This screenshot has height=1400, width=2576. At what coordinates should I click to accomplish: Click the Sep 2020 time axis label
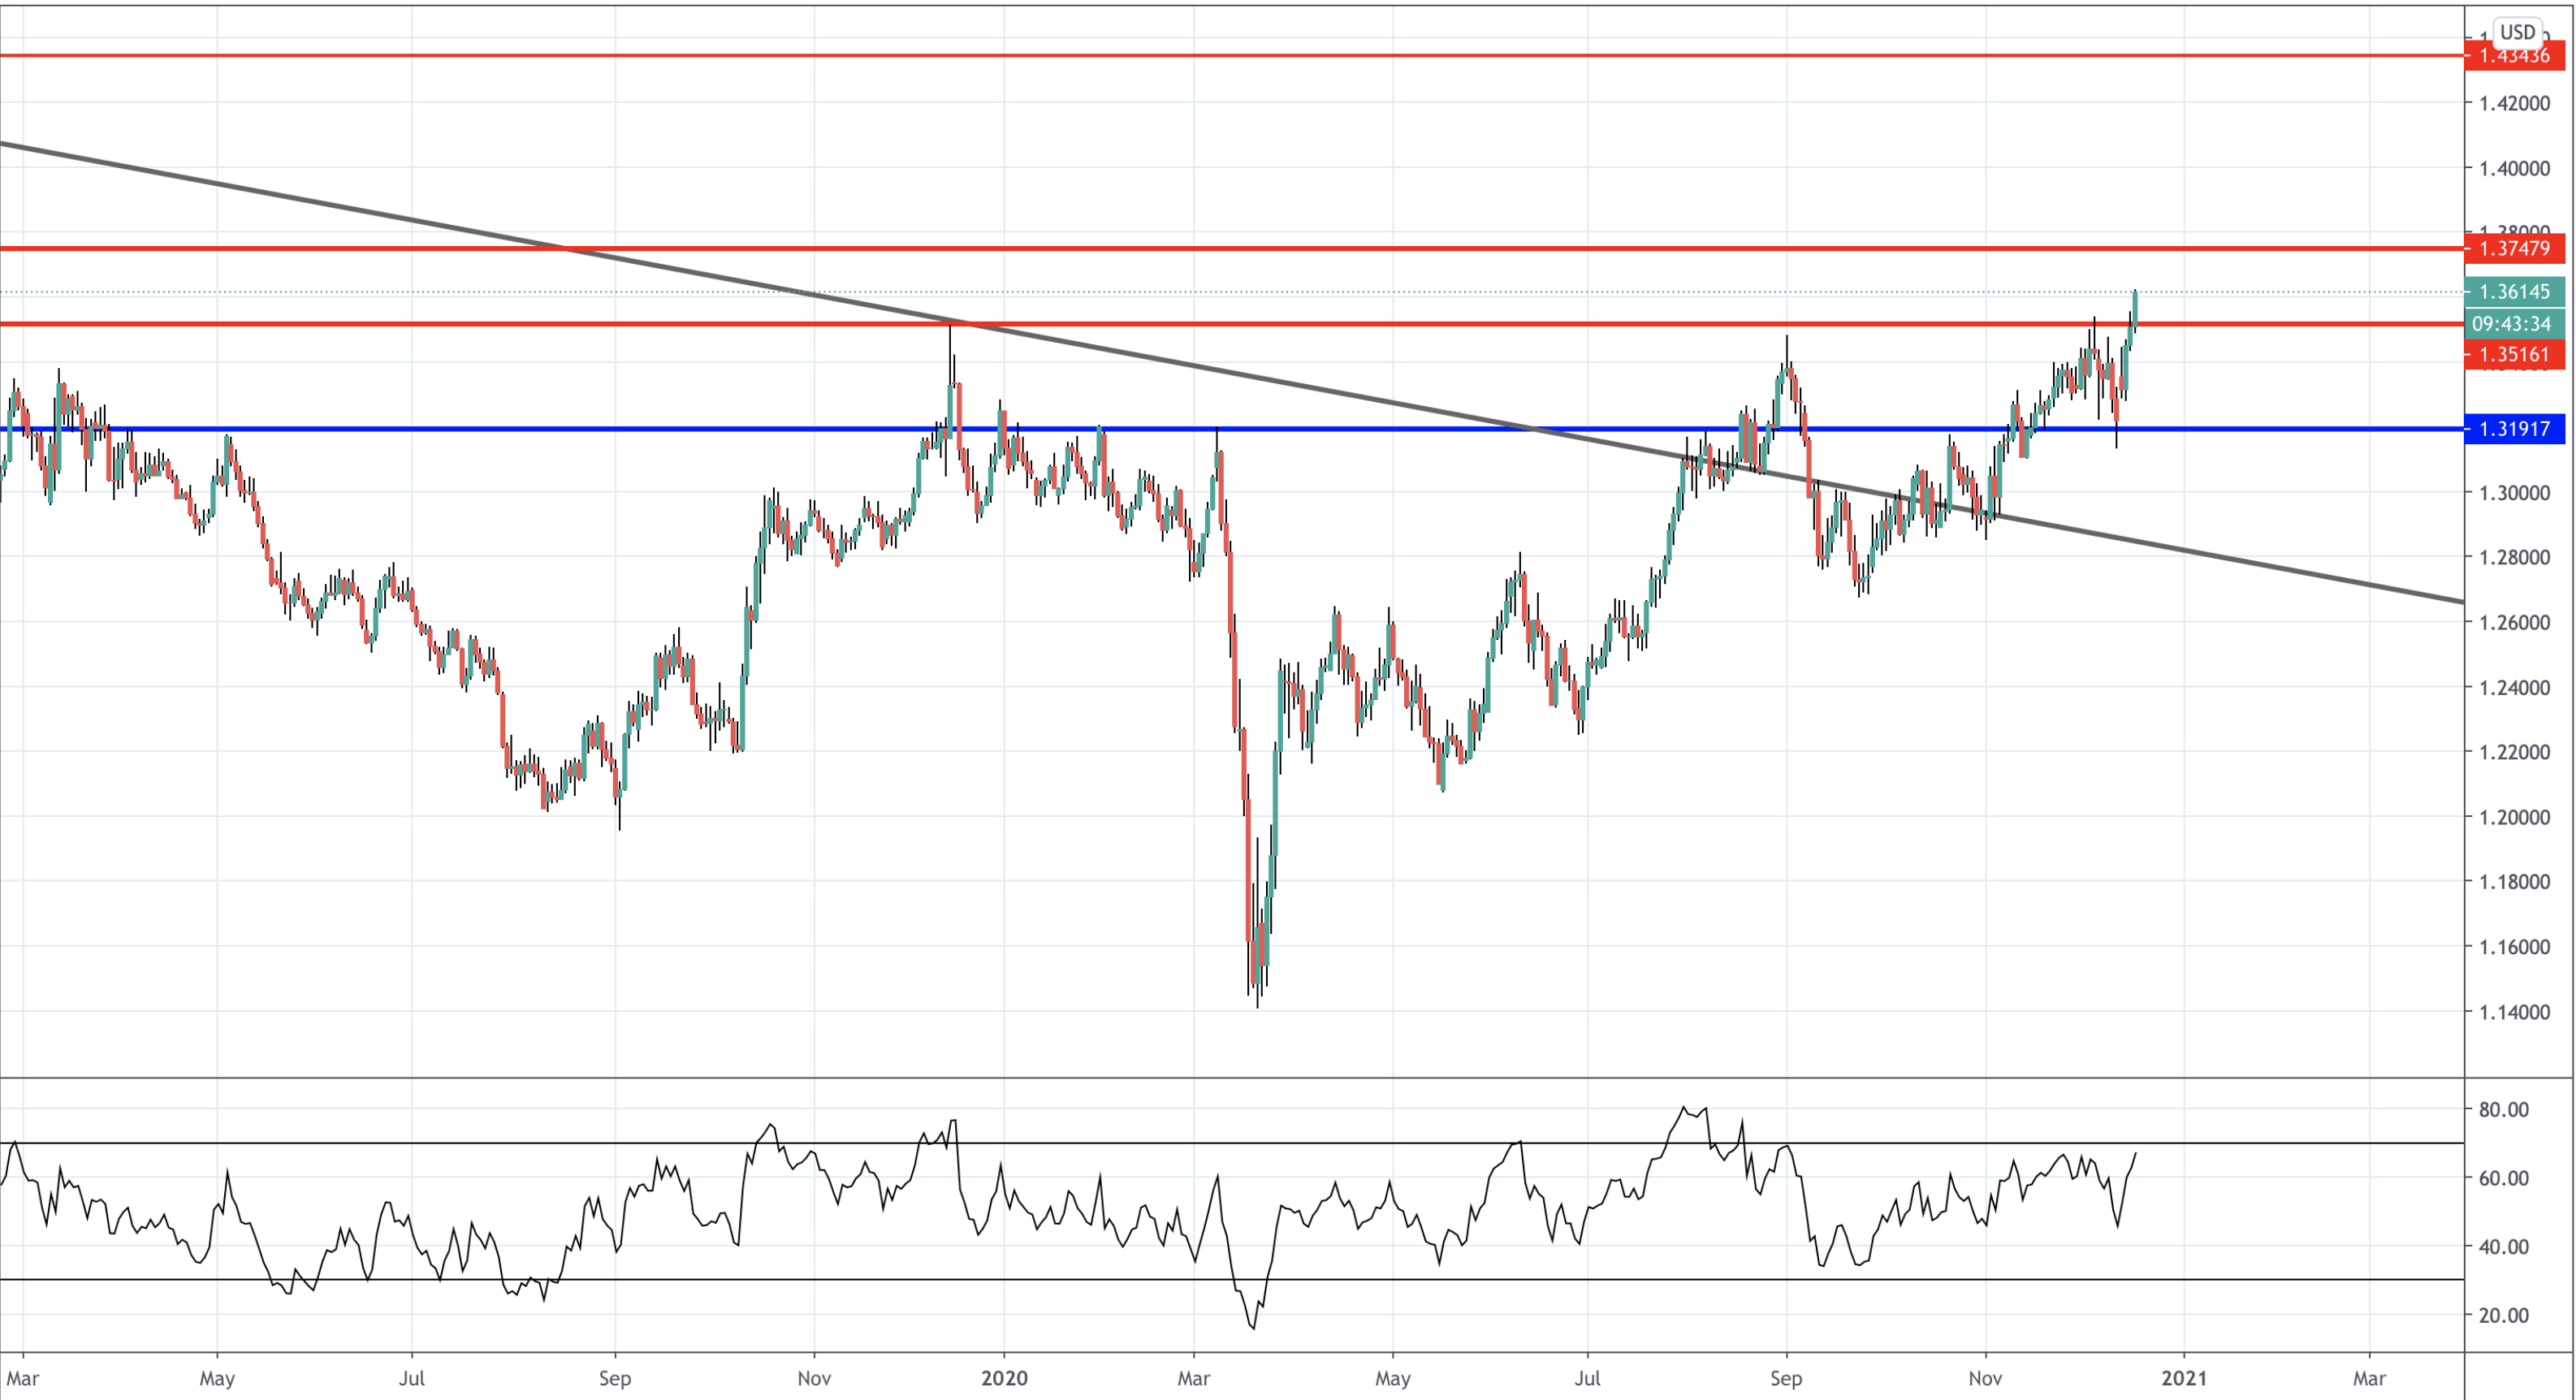(1785, 1378)
